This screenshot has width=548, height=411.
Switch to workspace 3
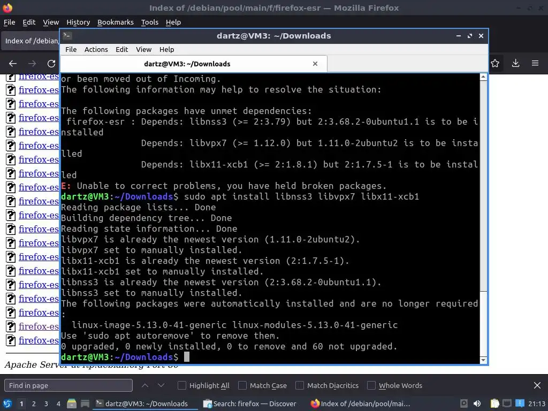coord(46,404)
